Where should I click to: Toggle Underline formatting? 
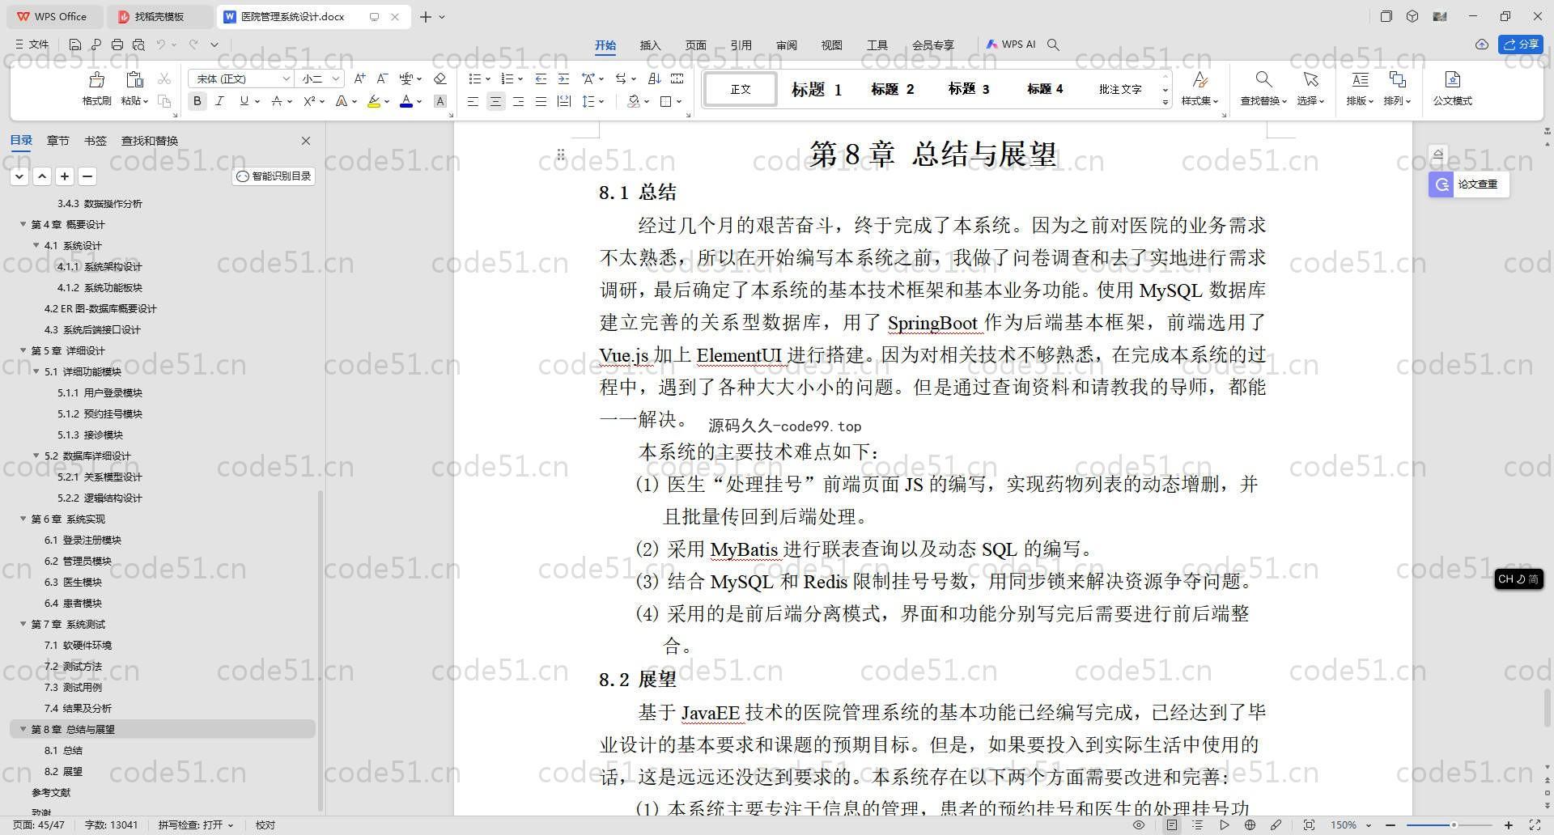(x=244, y=101)
